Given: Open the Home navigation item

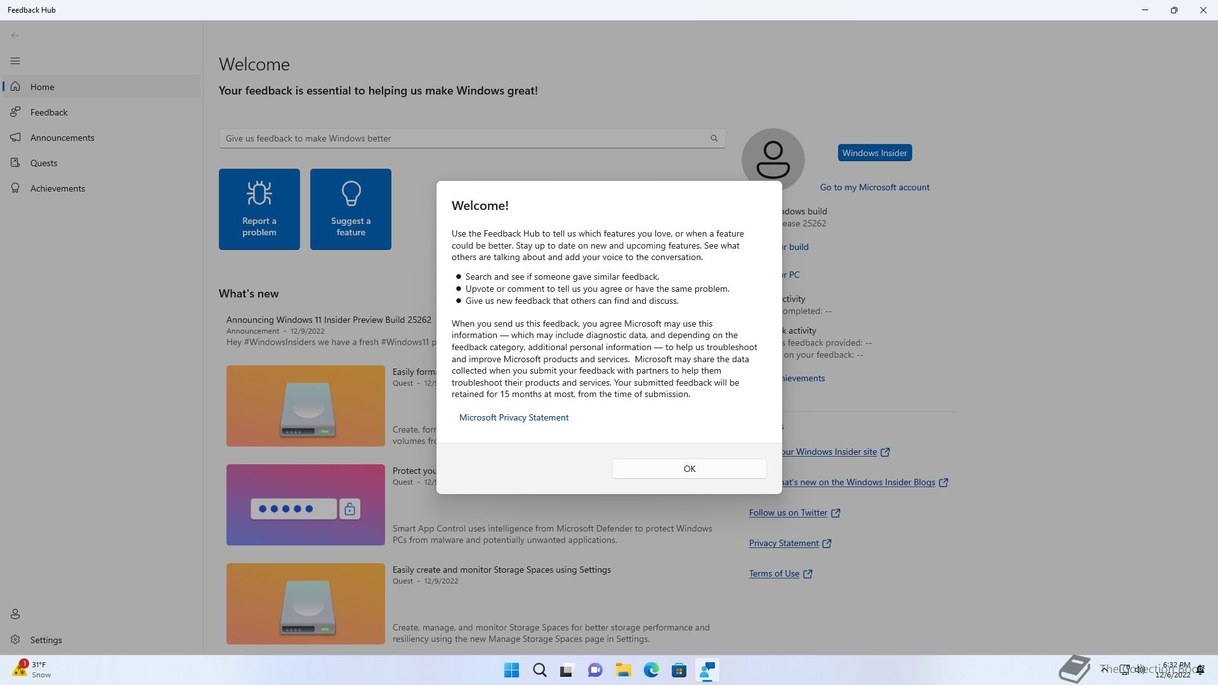Looking at the screenshot, I should pos(101,87).
